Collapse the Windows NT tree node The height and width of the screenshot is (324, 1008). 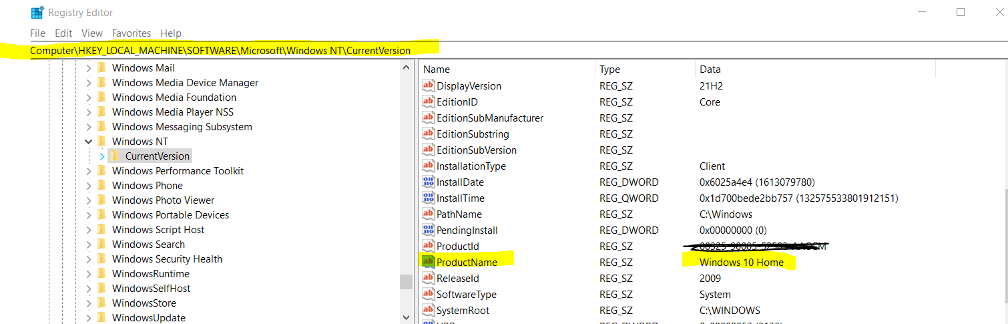89,141
